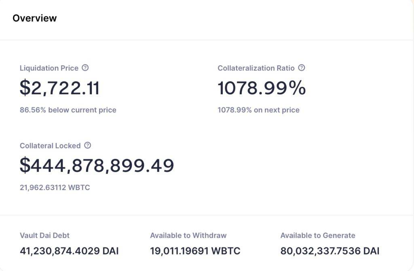Click the Collateral Locked label text

[x=50, y=146]
